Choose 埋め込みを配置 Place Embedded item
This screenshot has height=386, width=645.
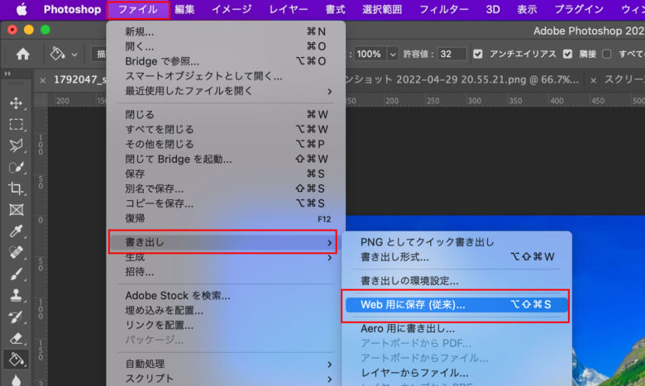point(226,310)
